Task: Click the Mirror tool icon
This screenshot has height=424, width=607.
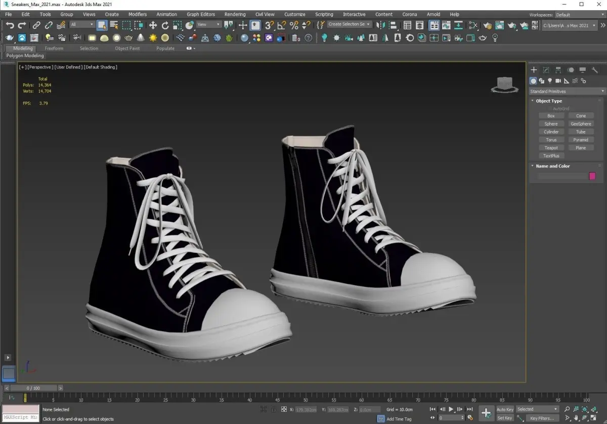Action: point(381,25)
